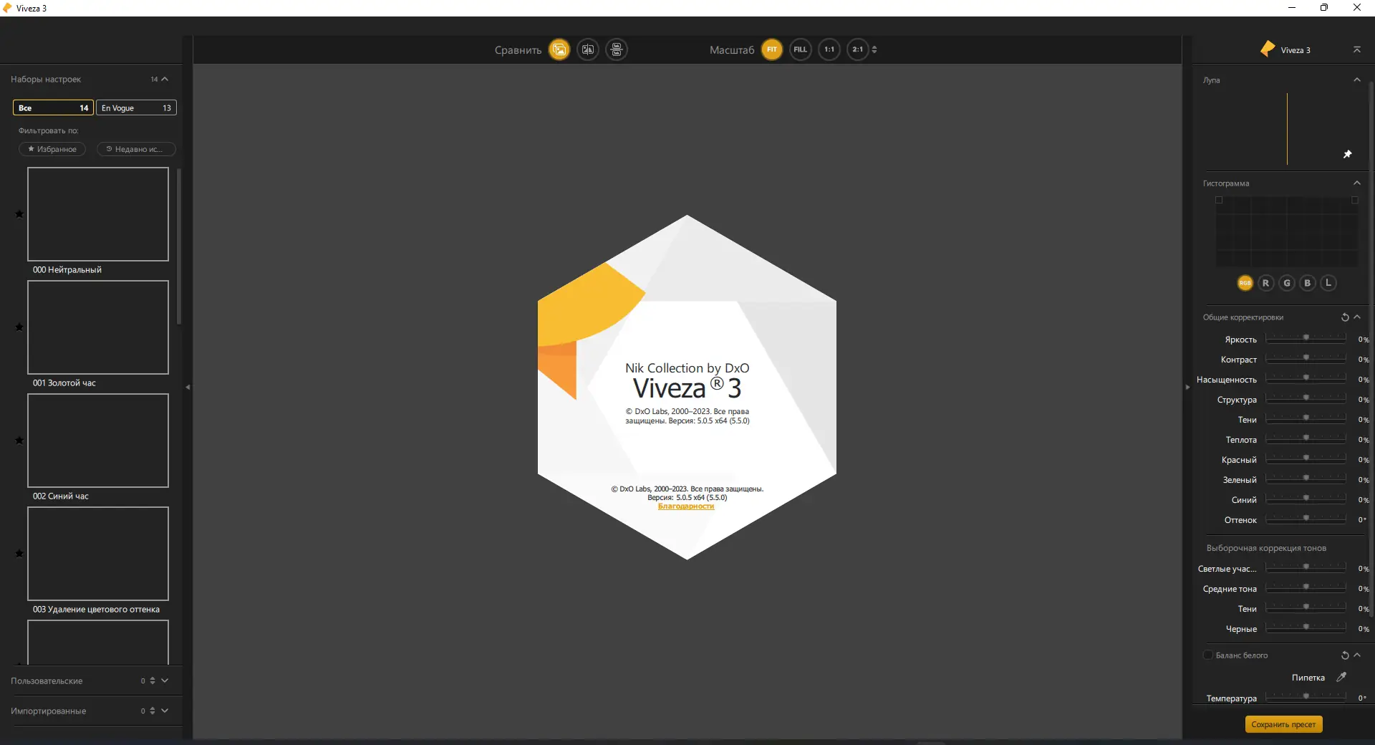Screen dimensions: 1375x745
Task: Switch to split preview compare mode
Action: (x=588, y=49)
